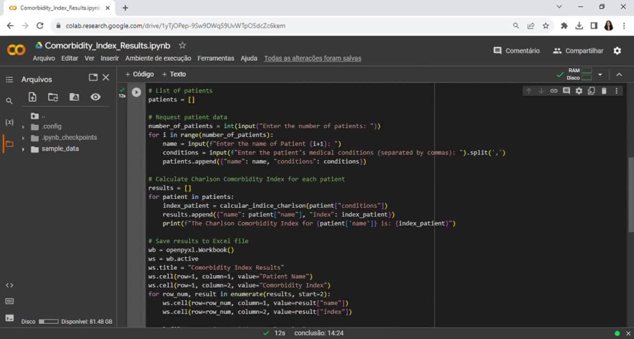Copy link to the cell
Viewport: 634px width, 339px height.
(553, 91)
